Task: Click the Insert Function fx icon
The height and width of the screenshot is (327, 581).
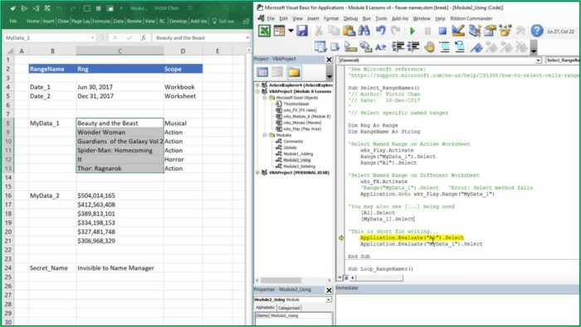Action: coord(143,38)
